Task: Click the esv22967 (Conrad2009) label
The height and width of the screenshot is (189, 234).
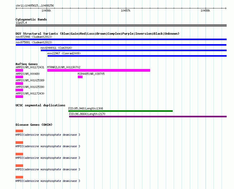Action: coord(64,53)
